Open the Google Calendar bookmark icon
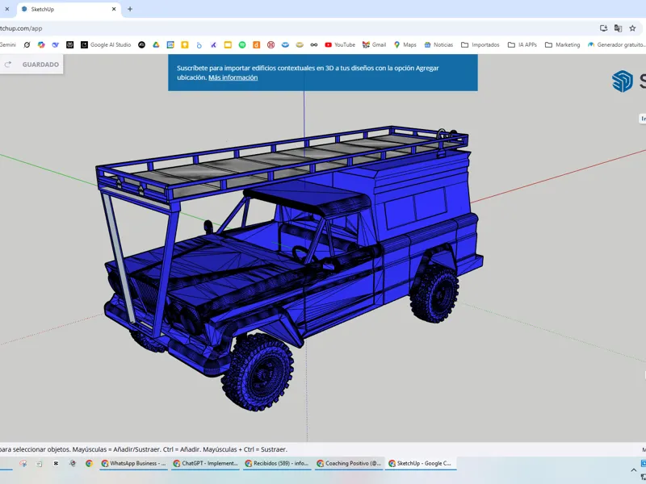Viewport: 646px width, 484px height. [x=170, y=45]
